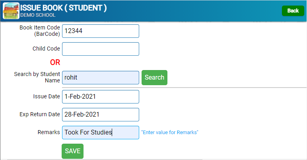Click the Exp Return Date label

tap(40, 114)
